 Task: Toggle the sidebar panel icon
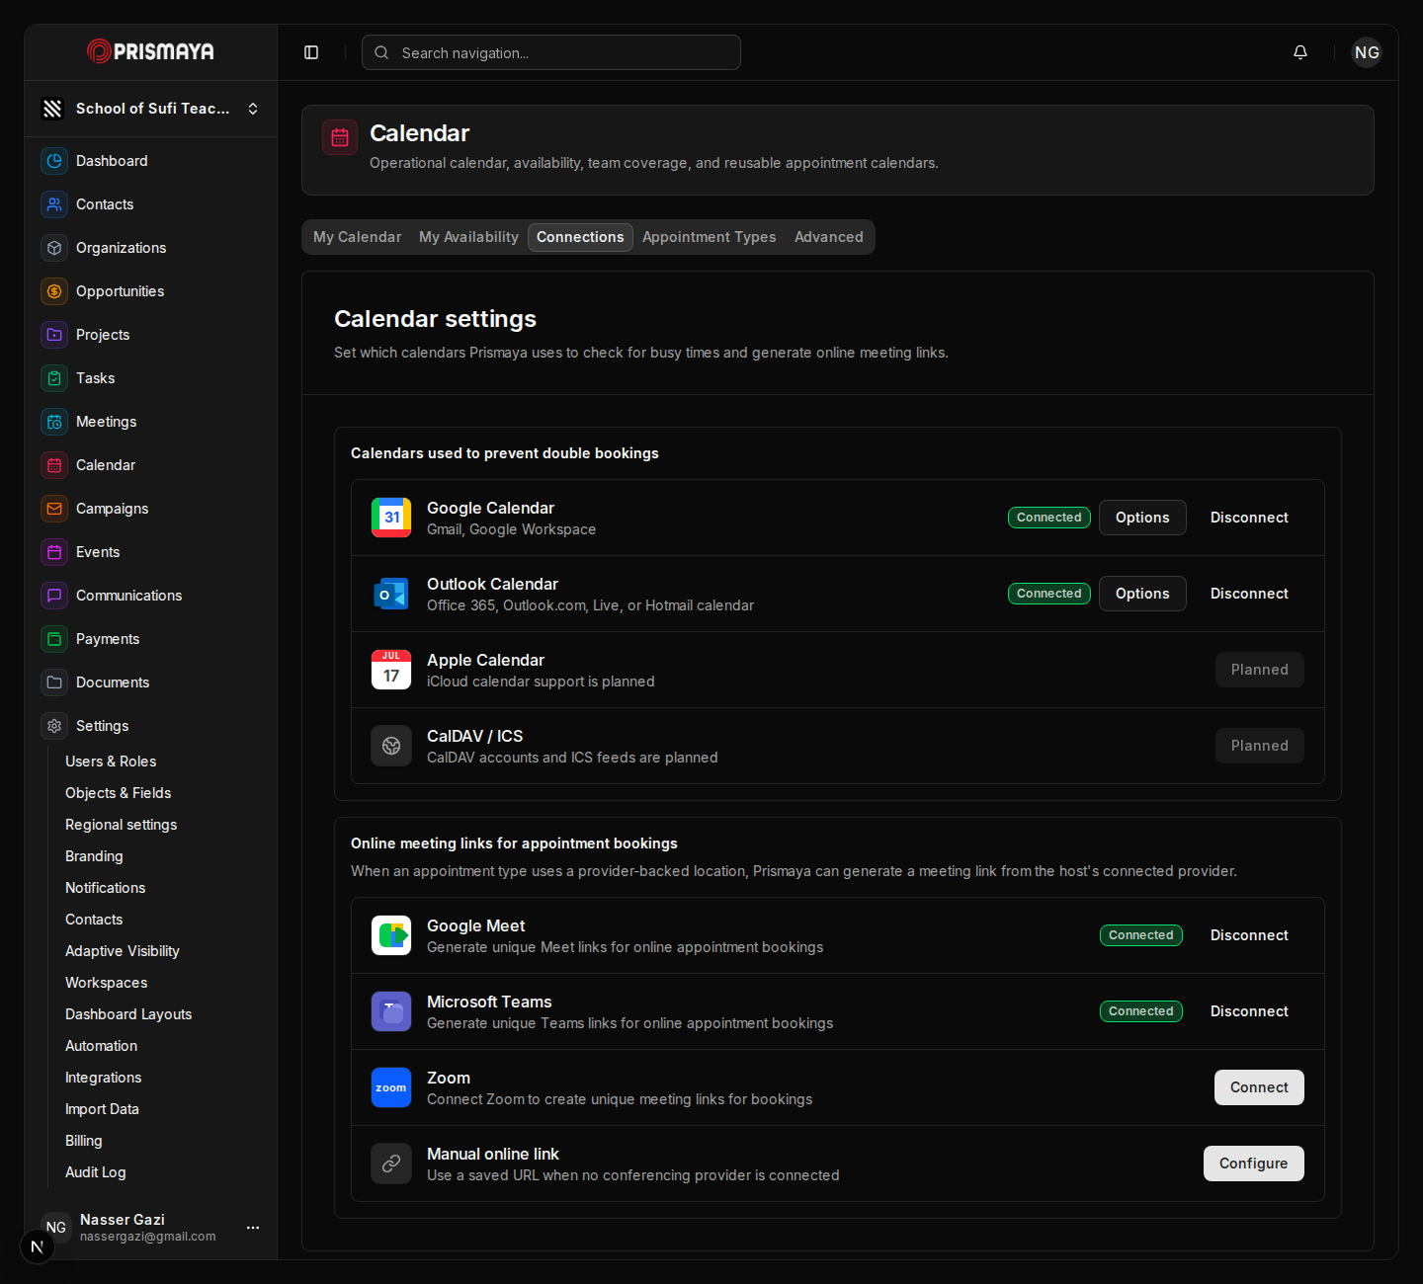[311, 52]
